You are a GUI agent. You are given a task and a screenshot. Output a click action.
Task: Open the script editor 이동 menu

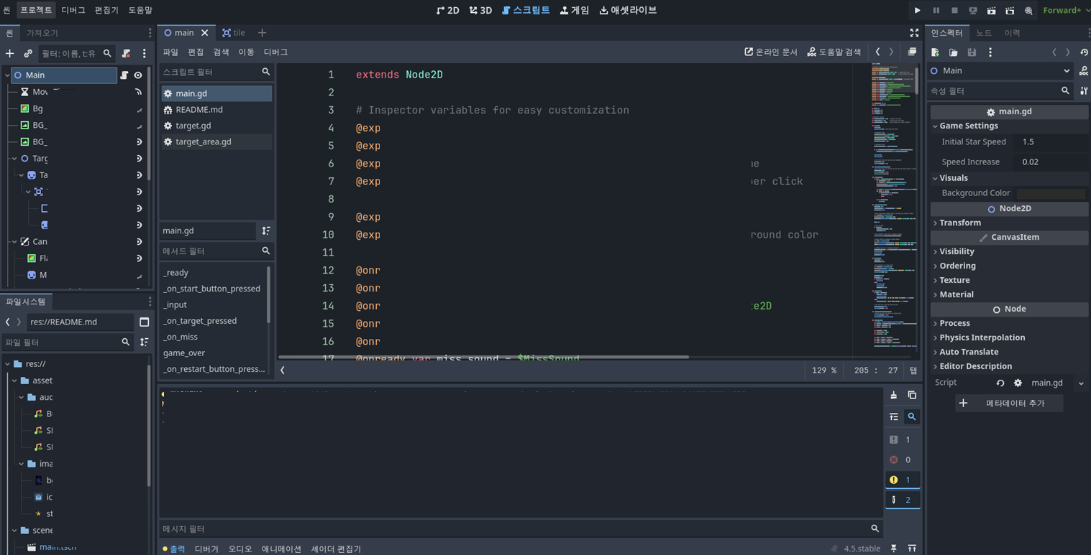[246, 52]
